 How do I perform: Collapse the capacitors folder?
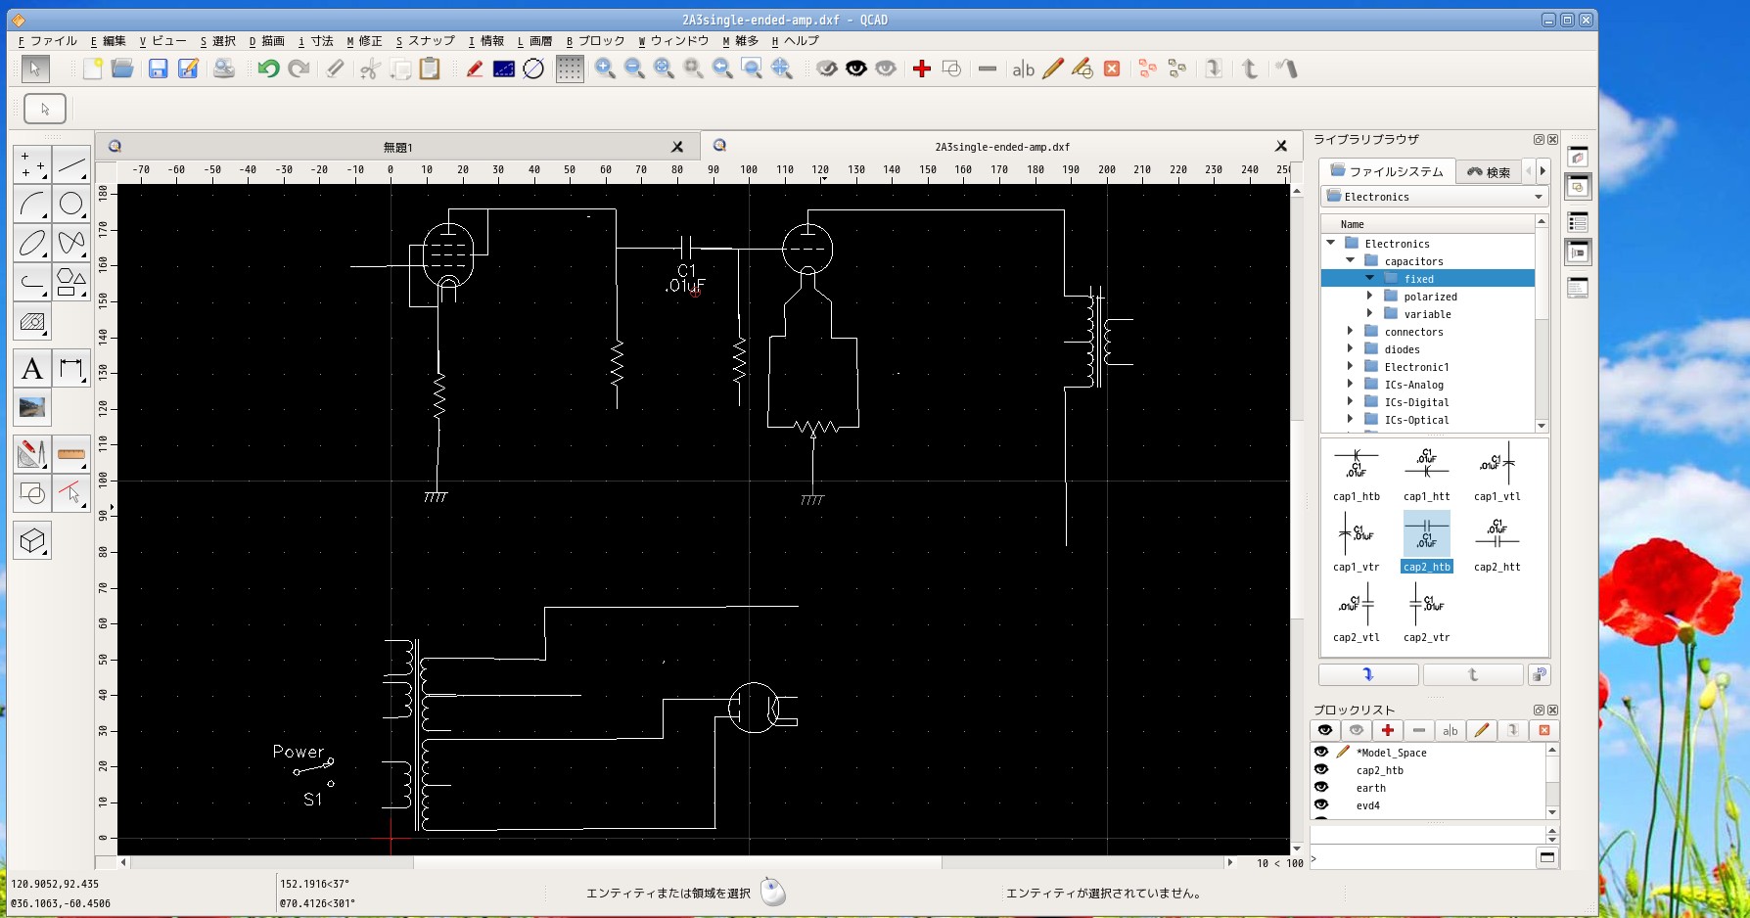[1351, 261]
